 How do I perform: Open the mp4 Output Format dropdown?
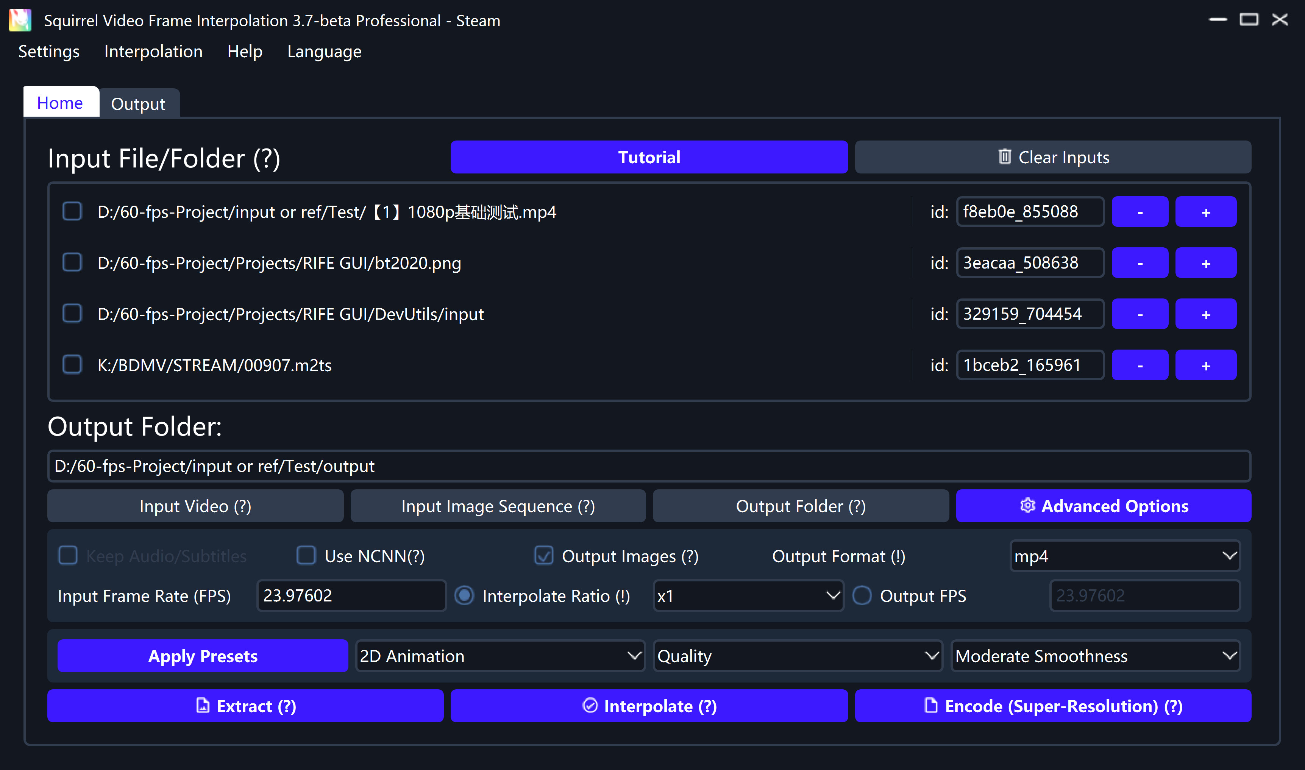(1124, 556)
